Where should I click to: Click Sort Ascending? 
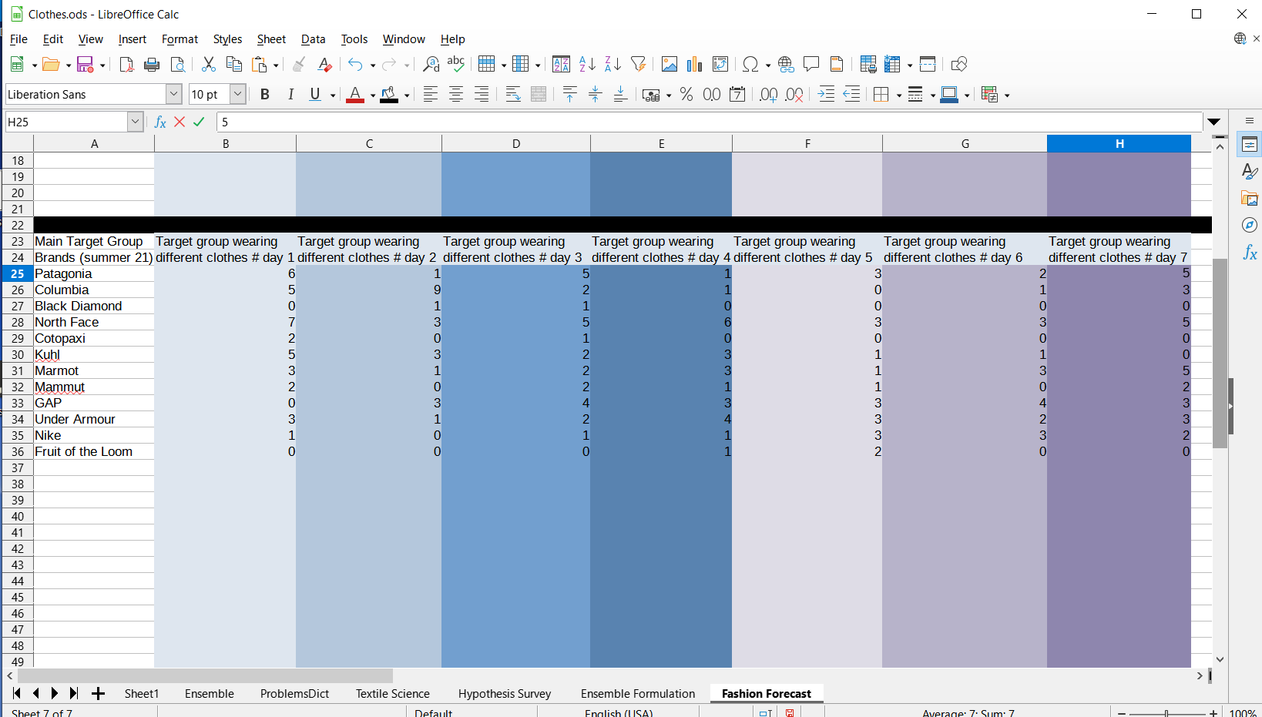tap(587, 64)
